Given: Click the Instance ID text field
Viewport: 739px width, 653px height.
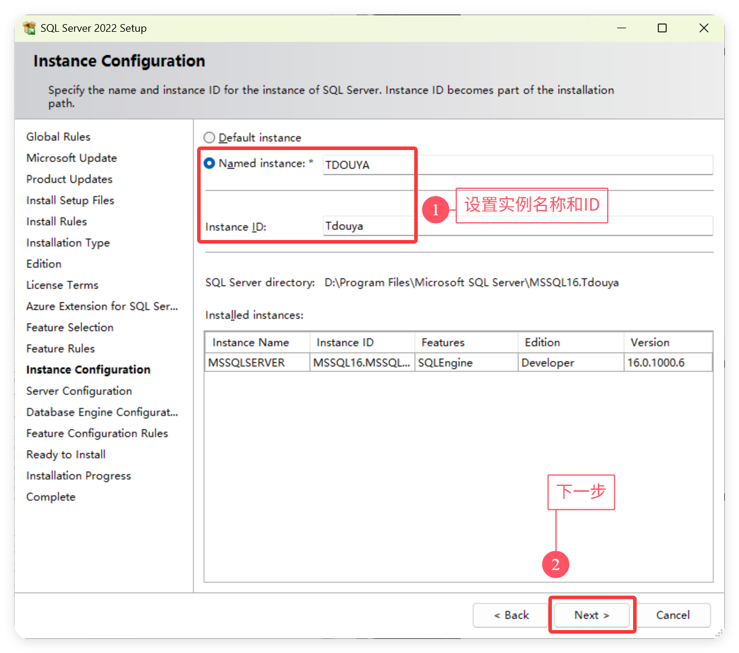Looking at the screenshot, I should click(518, 226).
